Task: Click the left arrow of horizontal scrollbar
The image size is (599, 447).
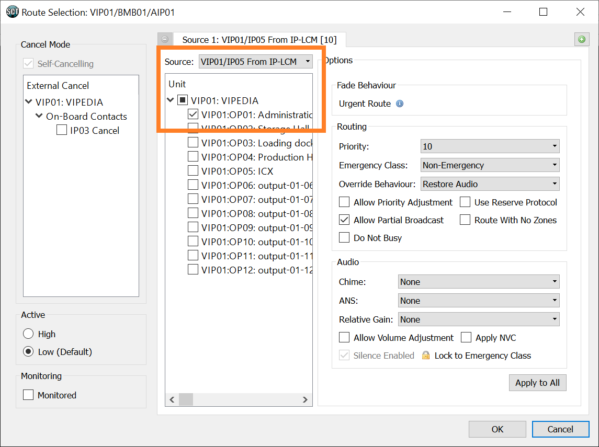Action: (172, 399)
